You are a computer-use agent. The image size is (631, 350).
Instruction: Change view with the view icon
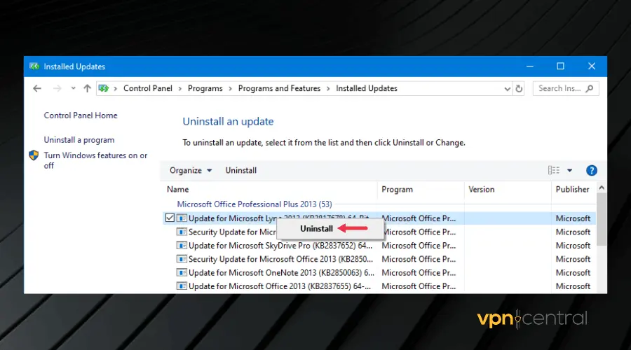[x=554, y=170]
